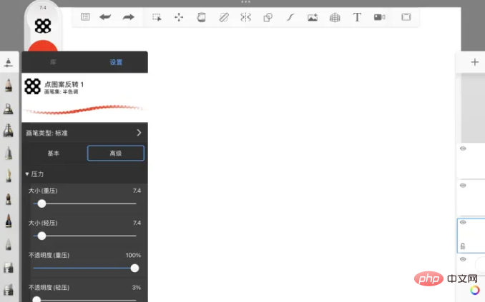Redo the last undone action

click(x=128, y=17)
